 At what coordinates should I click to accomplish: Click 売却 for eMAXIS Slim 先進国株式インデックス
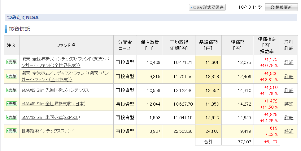click(x=11, y=90)
